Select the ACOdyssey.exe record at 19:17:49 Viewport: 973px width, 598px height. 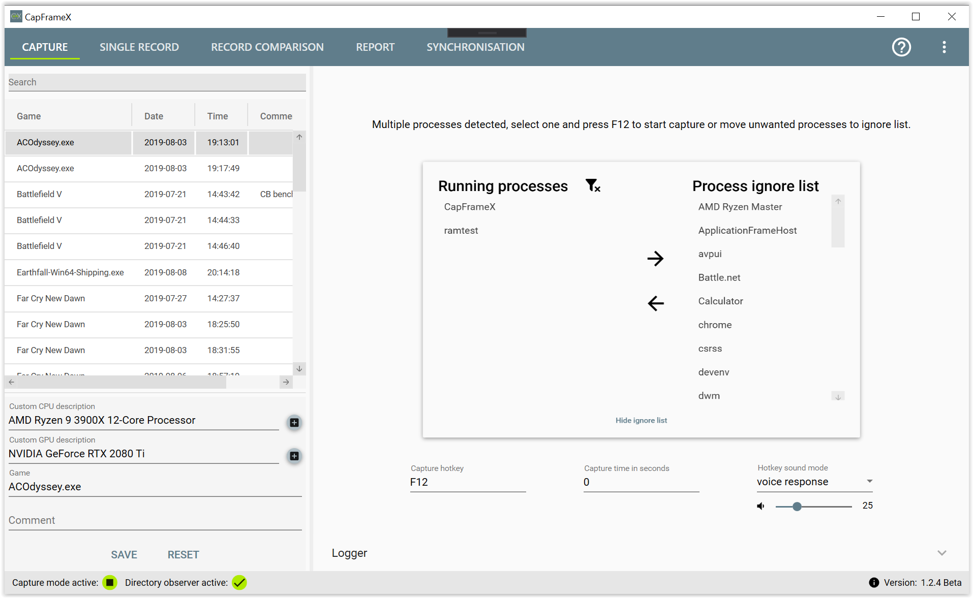(149, 169)
